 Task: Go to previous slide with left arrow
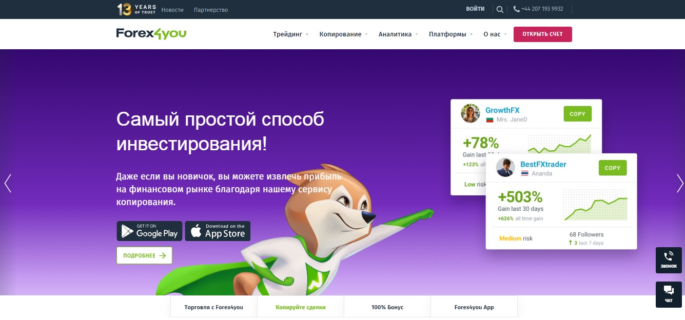point(8,183)
